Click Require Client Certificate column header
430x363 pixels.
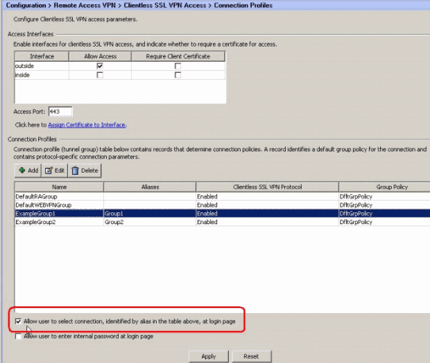point(178,56)
